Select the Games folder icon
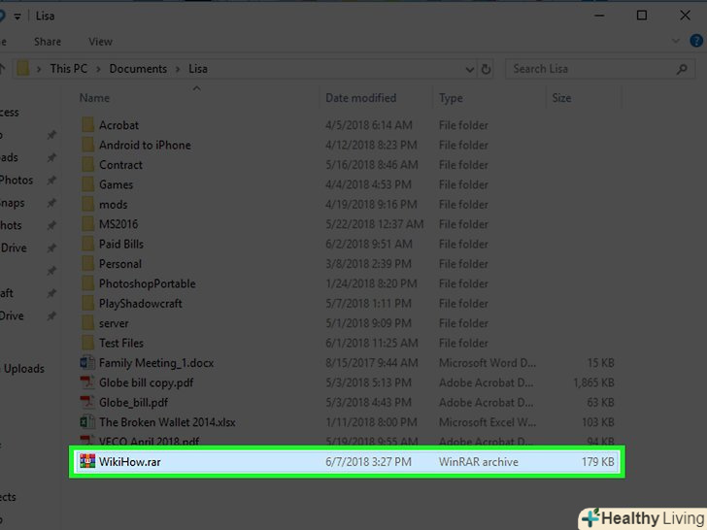707x530 pixels. pyautogui.click(x=88, y=184)
